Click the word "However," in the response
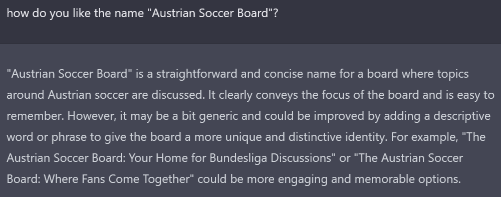The height and width of the screenshot is (197, 501). tap(92, 116)
